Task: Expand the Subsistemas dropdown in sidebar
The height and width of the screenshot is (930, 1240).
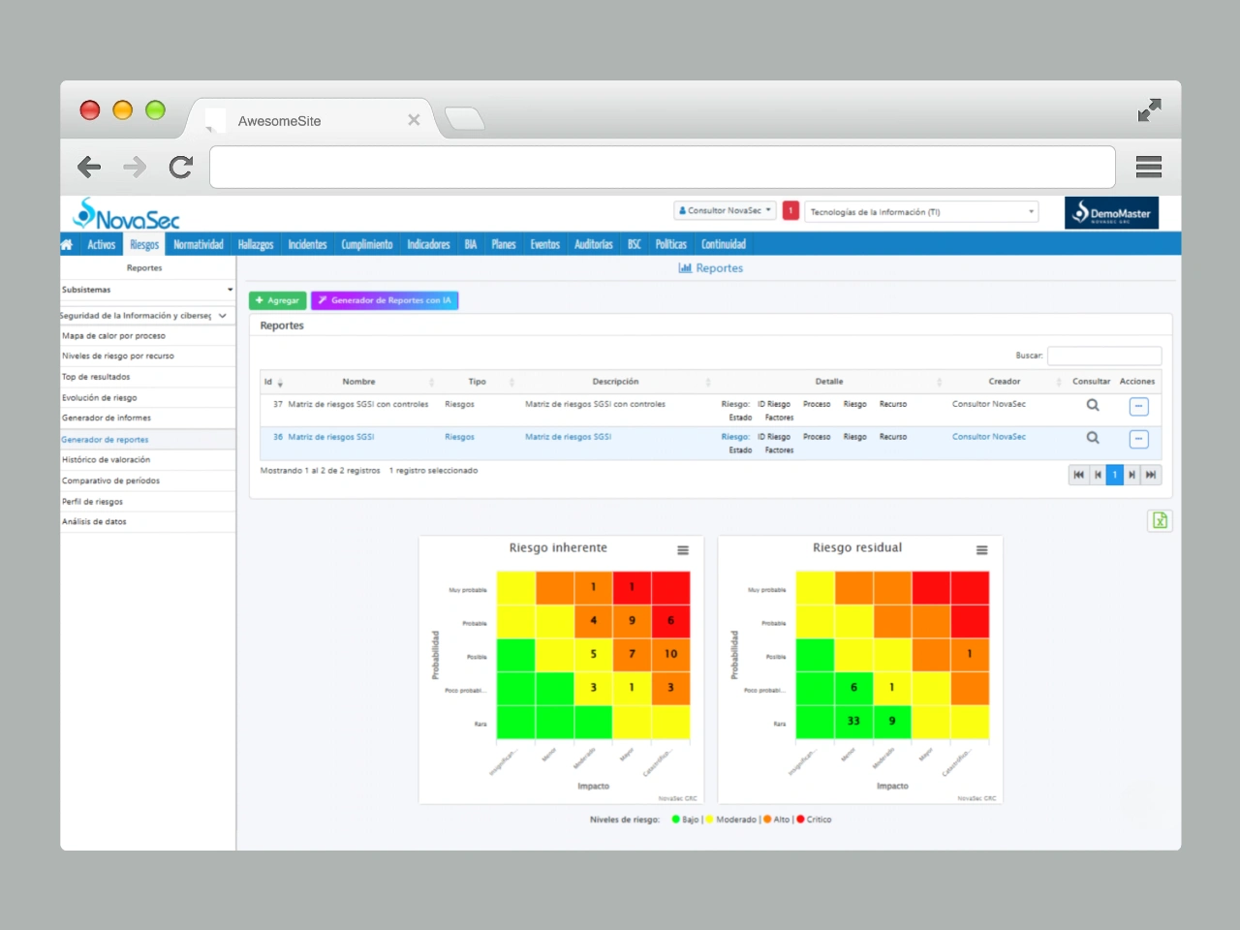Action: click(147, 290)
